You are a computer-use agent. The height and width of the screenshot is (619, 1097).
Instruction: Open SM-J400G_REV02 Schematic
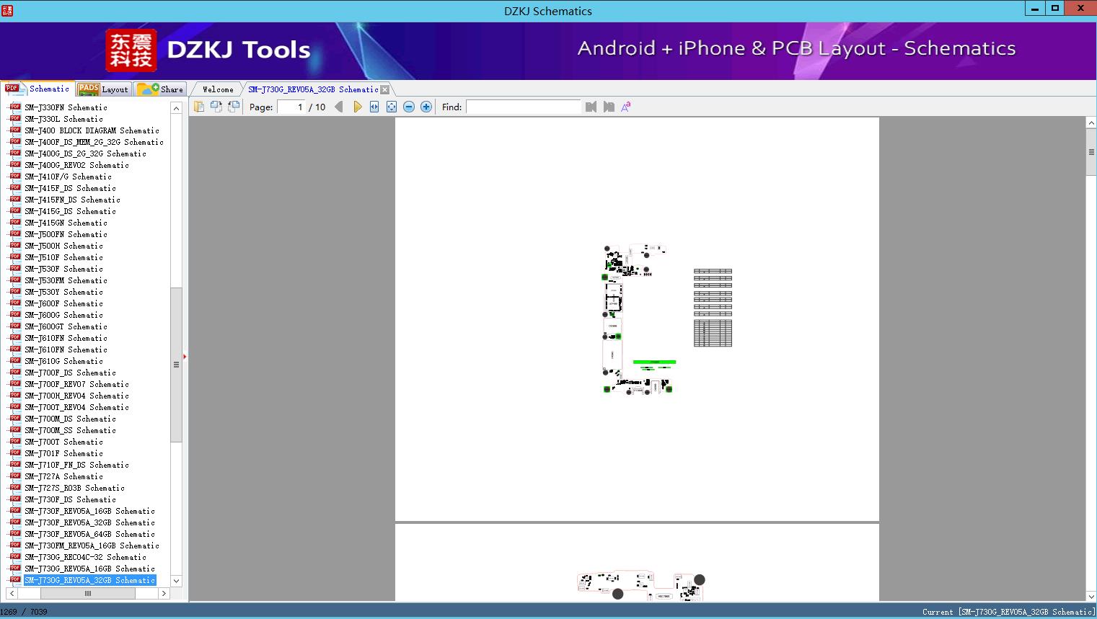pyautogui.click(x=76, y=165)
